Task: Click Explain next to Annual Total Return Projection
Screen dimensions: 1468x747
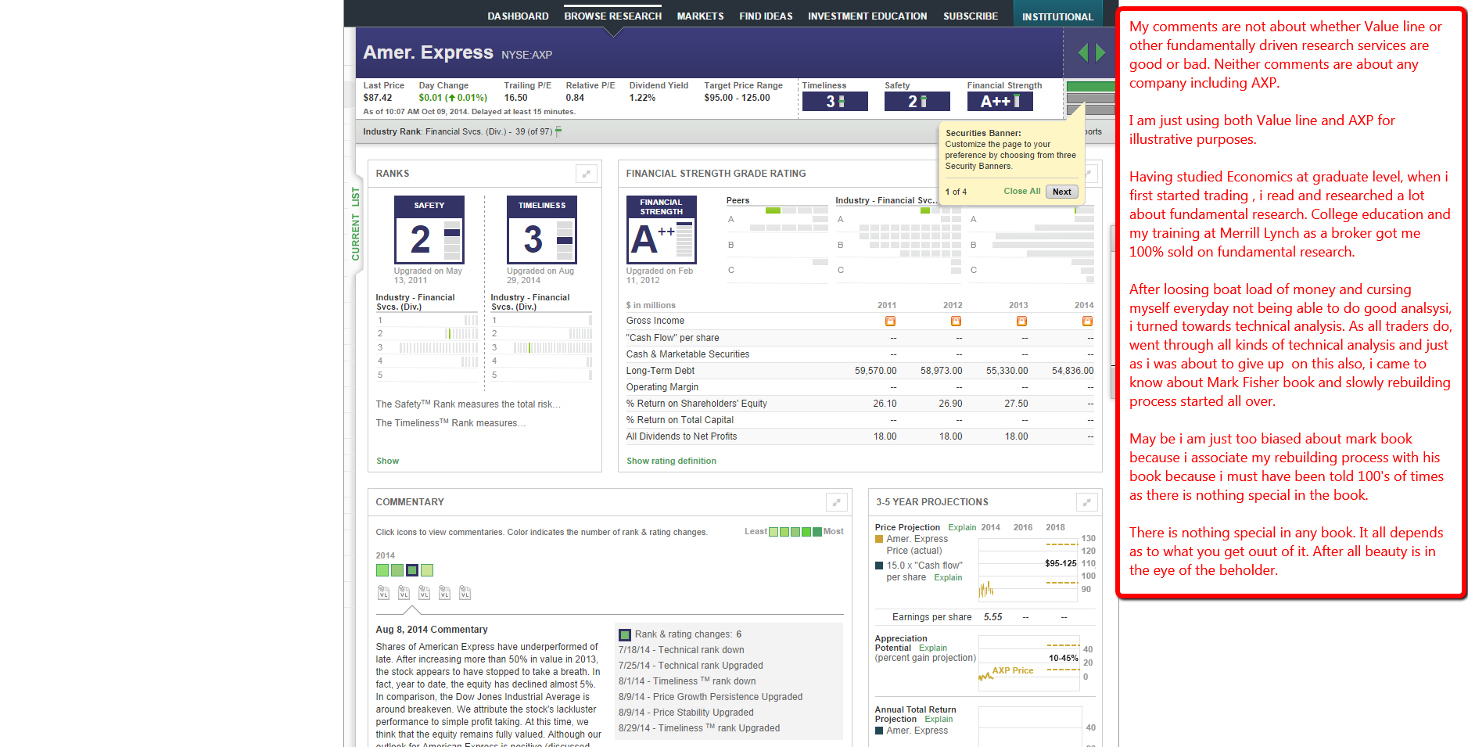Action: click(x=939, y=719)
